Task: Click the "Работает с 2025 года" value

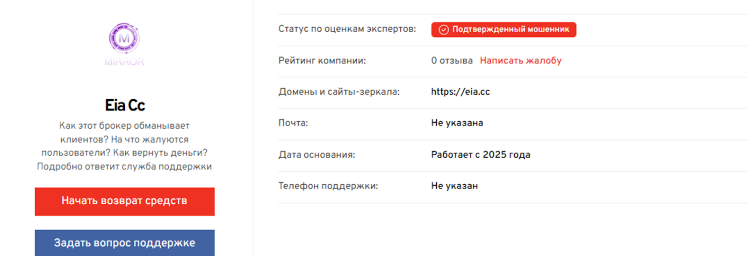Action: tap(480, 155)
